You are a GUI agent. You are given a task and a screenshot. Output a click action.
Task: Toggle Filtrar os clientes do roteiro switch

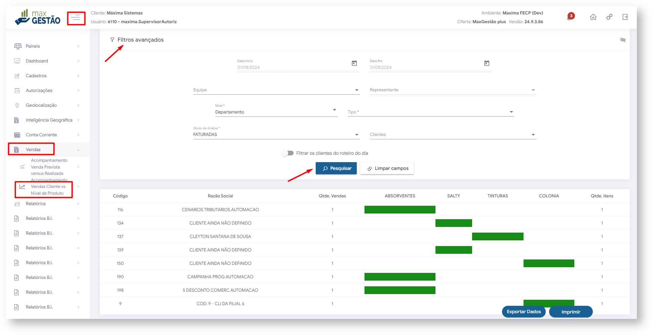coord(287,153)
